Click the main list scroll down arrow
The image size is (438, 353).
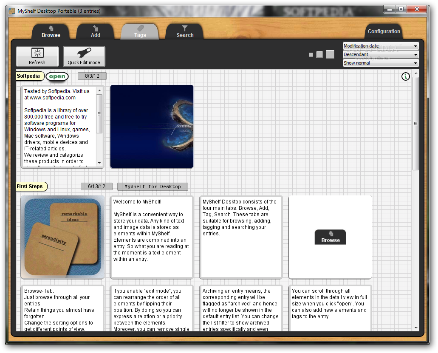point(416,328)
